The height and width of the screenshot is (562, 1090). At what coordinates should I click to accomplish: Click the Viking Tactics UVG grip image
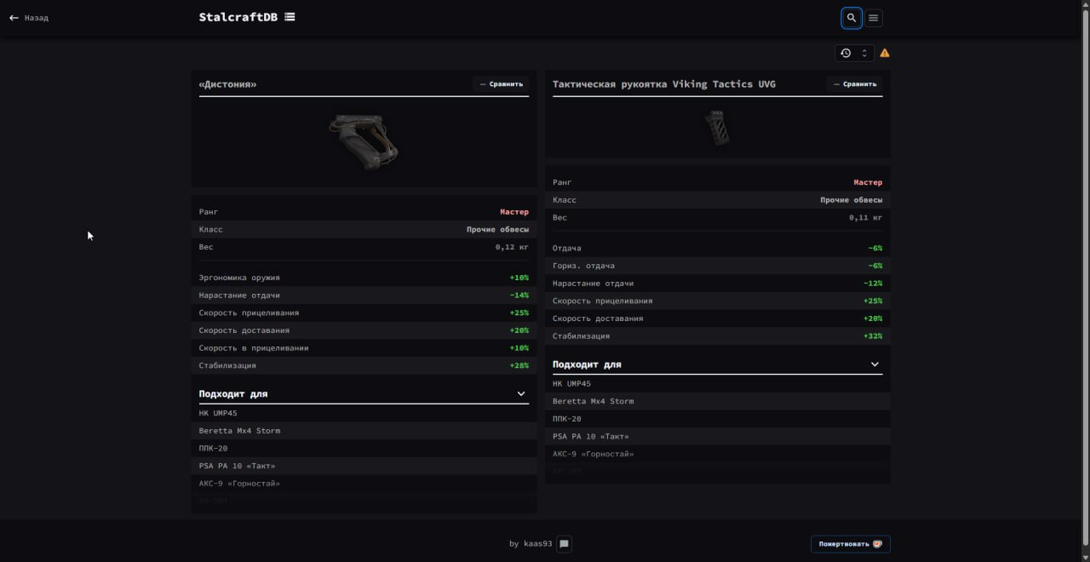tap(717, 128)
